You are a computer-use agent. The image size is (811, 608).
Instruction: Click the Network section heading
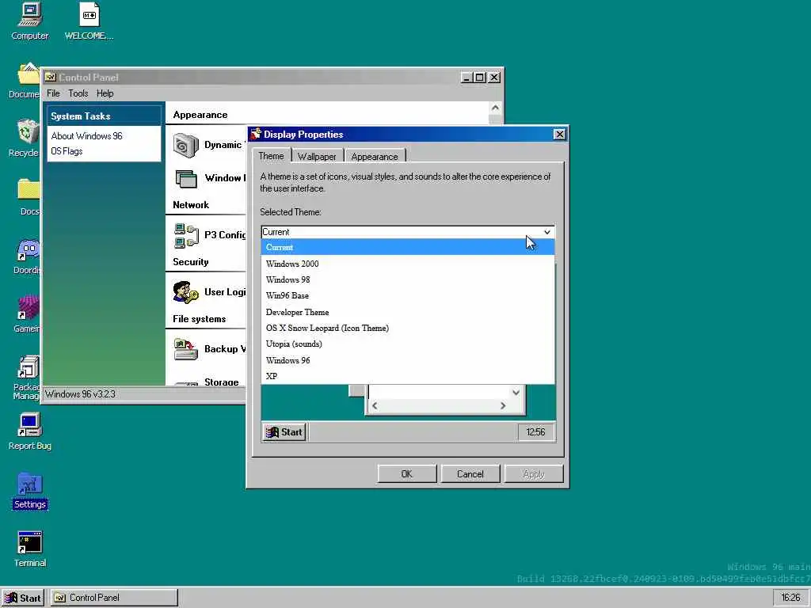pyautogui.click(x=191, y=205)
